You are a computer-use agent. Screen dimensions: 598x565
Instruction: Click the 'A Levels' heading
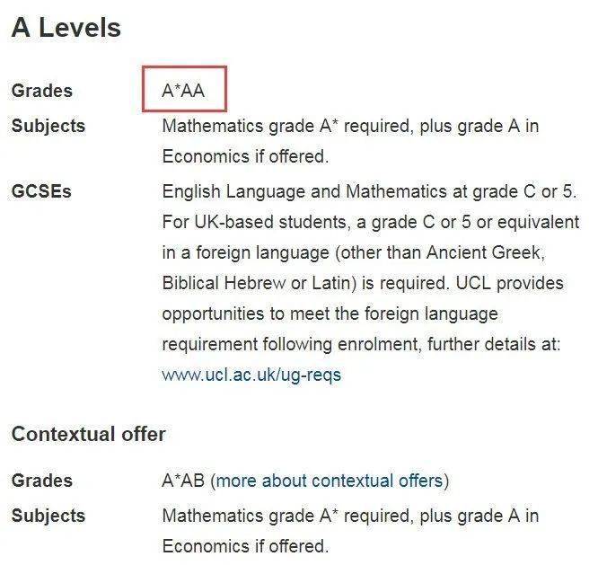(x=66, y=28)
